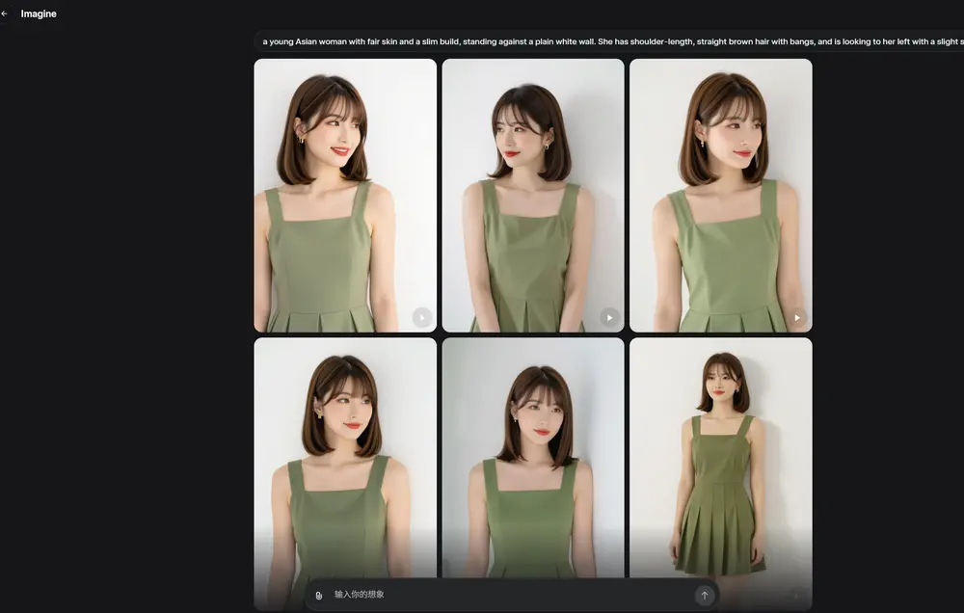Image resolution: width=964 pixels, height=613 pixels.
Task: Open the top-right portrait thumbnail
Action: pyautogui.click(x=720, y=195)
